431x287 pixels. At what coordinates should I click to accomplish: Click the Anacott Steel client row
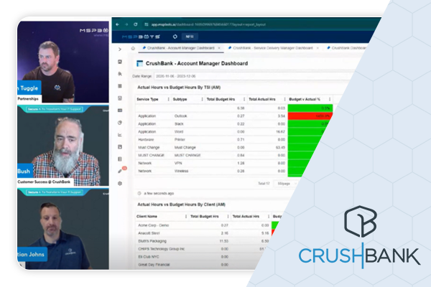tap(202, 233)
